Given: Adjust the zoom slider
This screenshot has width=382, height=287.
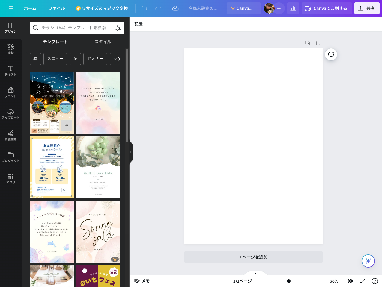Looking at the screenshot, I should 289,281.
